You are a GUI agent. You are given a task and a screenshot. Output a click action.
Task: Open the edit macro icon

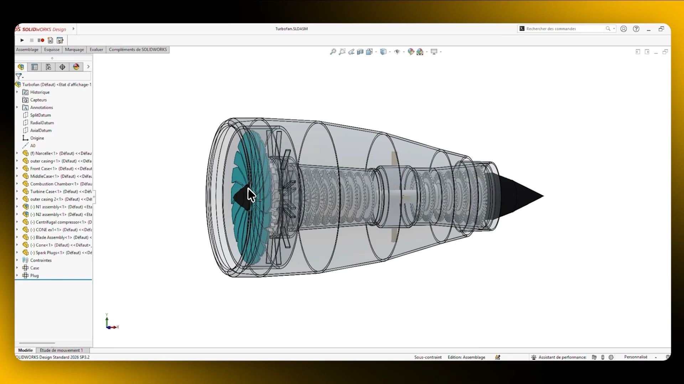point(60,40)
